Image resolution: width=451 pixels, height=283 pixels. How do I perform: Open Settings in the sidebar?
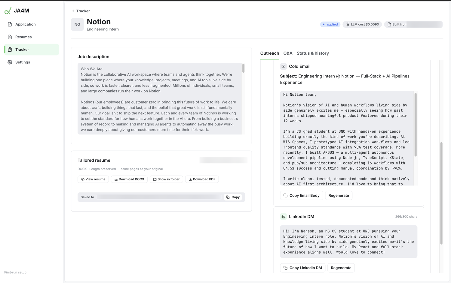(32, 62)
